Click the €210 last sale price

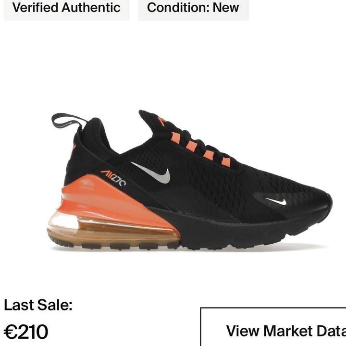pyautogui.click(x=26, y=332)
